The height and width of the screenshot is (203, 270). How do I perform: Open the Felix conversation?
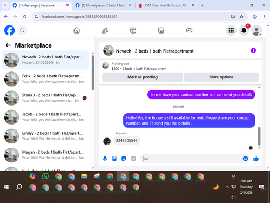click(45, 79)
